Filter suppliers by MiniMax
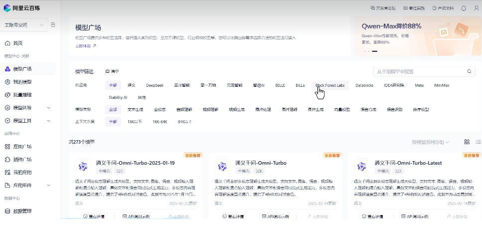Viewport: 482px width, 230px height. 442,85
